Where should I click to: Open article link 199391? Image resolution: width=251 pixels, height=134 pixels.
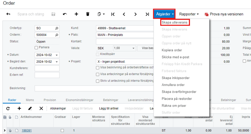[x=27, y=130]
